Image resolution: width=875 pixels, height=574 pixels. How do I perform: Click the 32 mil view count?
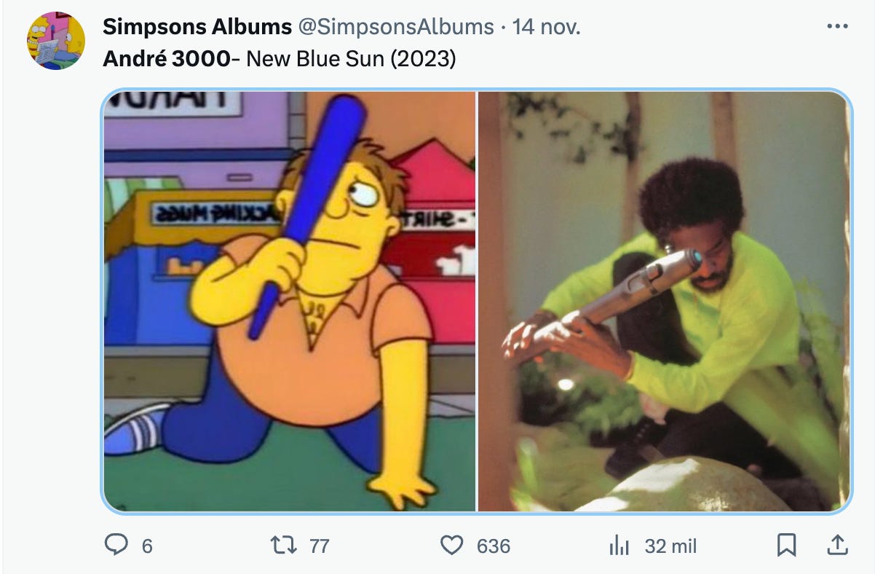(670, 546)
